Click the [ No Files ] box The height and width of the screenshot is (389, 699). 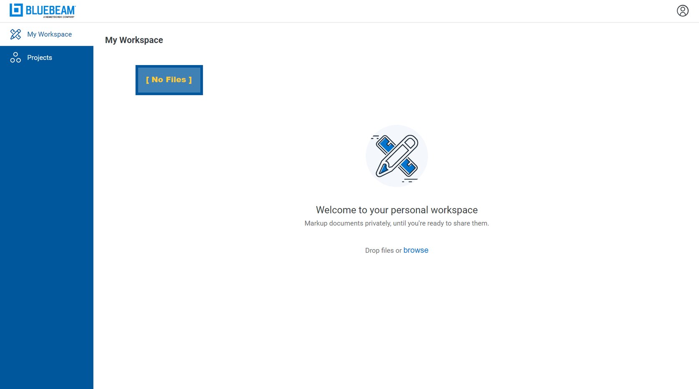(x=169, y=80)
